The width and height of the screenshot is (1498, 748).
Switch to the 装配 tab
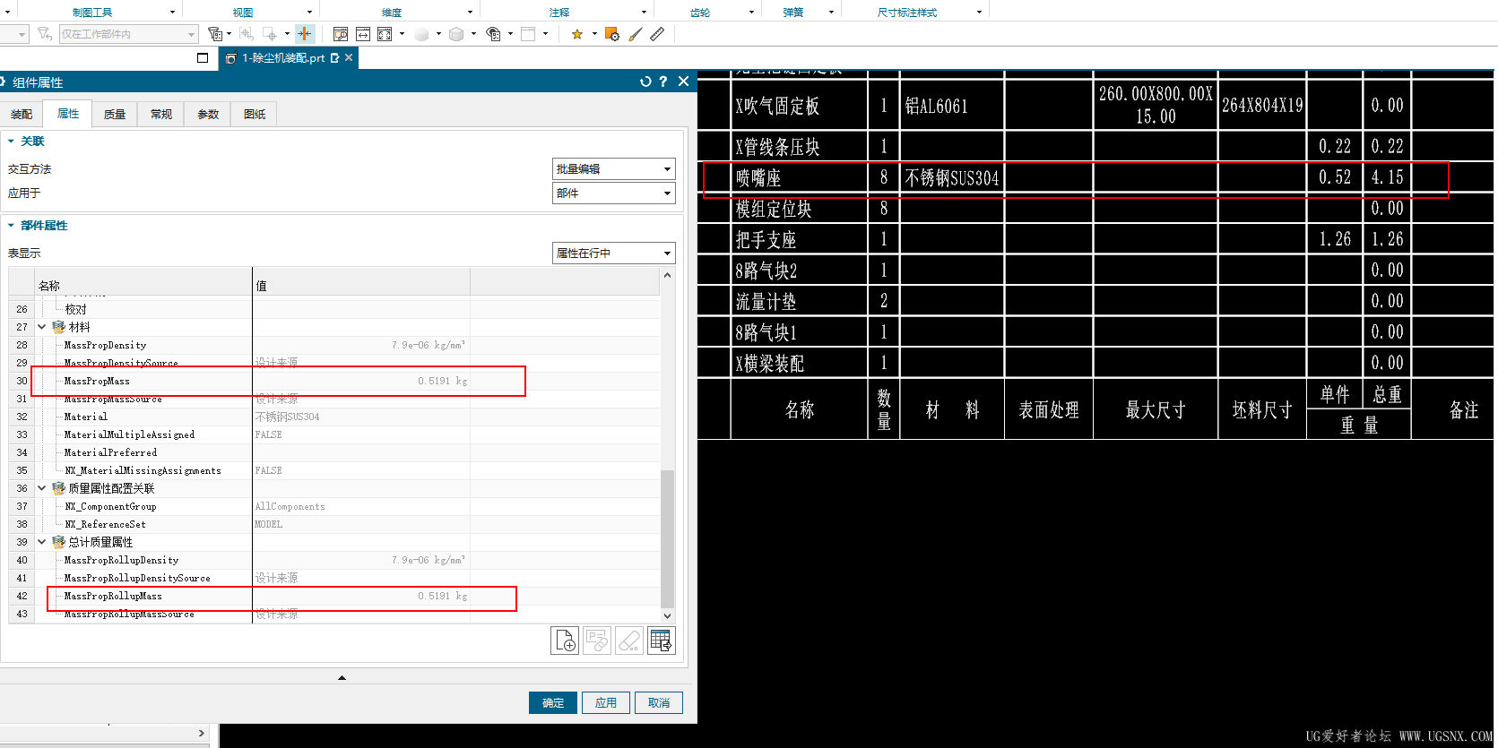(x=22, y=114)
